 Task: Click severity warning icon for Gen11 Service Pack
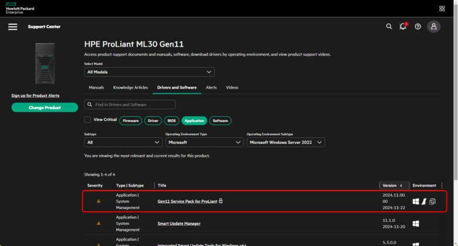coord(99,201)
